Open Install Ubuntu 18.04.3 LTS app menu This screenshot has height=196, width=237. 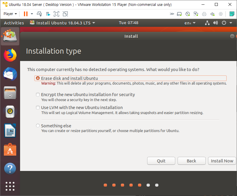tap(62, 23)
